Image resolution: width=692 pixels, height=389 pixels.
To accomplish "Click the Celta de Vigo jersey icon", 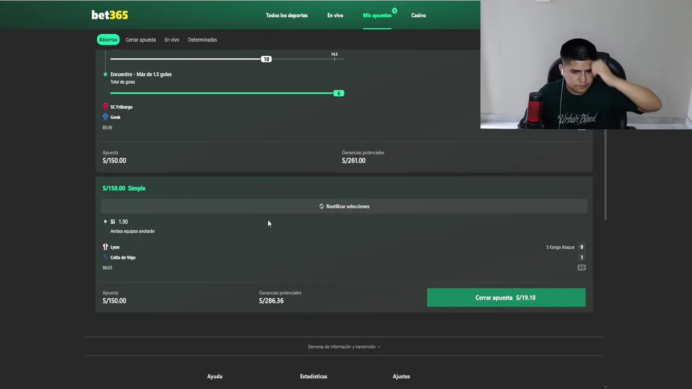I will click(x=105, y=257).
